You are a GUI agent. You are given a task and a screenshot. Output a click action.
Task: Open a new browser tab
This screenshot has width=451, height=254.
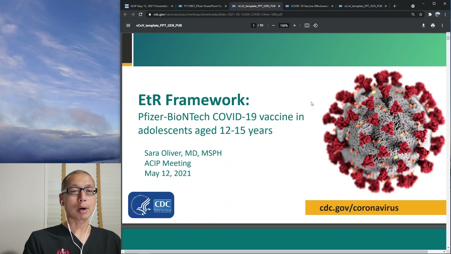click(394, 6)
